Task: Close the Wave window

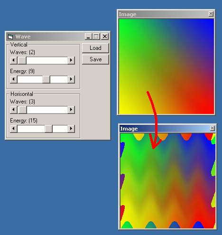Action: pyautogui.click(x=105, y=37)
